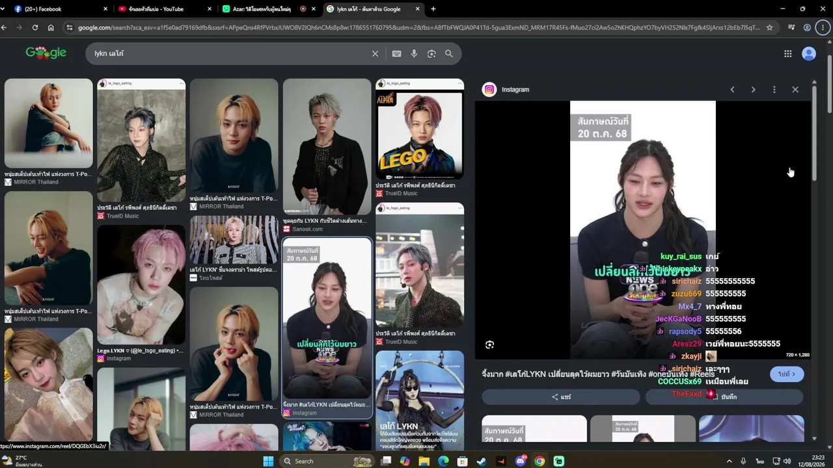This screenshot has height=468, width=833.
Task: Open the on-screen keyboard input tool
Action: pos(396,54)
